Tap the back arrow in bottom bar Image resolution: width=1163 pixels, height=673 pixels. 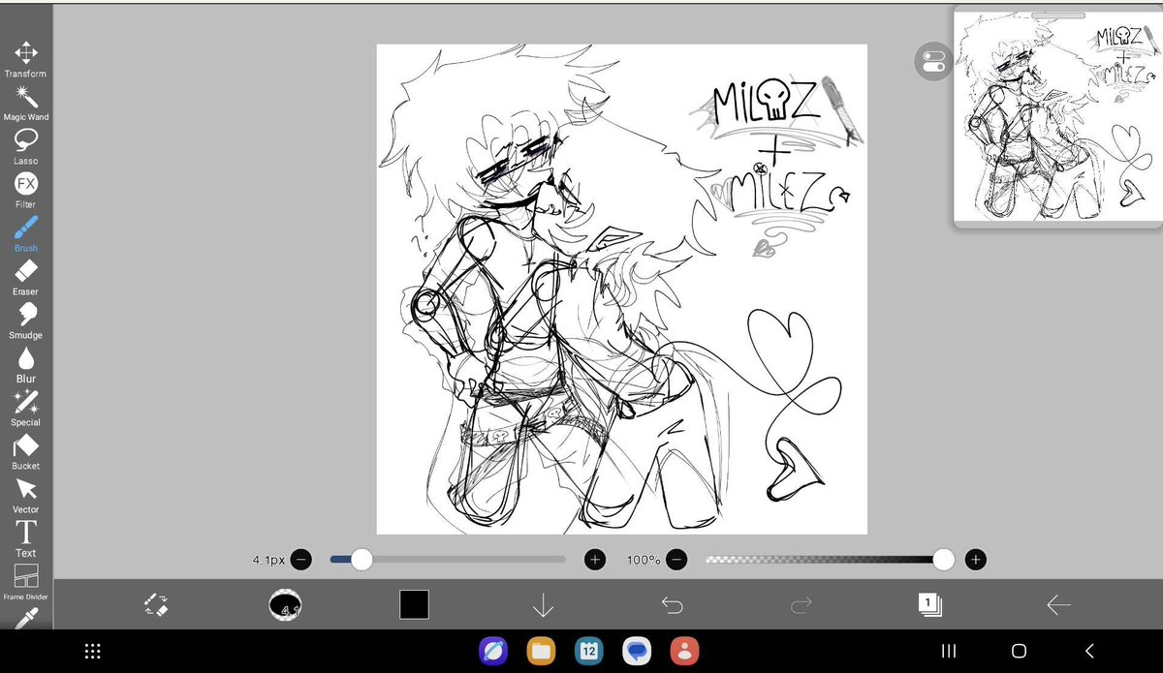point(1058,605)
